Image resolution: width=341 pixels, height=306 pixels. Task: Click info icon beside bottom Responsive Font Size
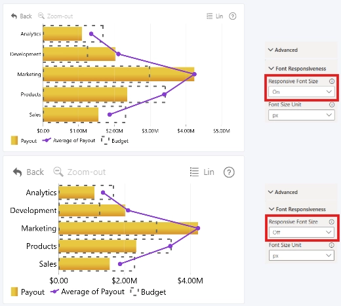coord(332,222)
